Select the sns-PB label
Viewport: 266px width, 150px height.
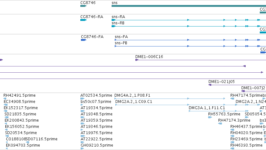pyautogui.click(x=121, y=43)
